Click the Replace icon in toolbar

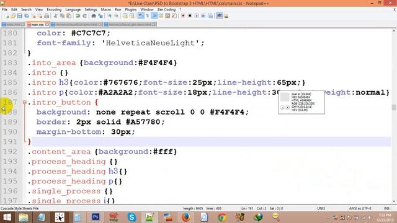tap(100, 16)
